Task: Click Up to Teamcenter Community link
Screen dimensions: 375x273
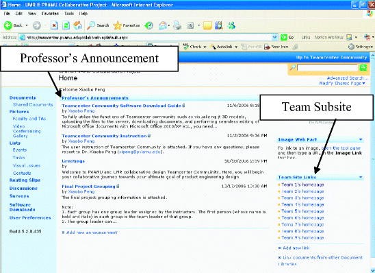Action: (331, 58)
